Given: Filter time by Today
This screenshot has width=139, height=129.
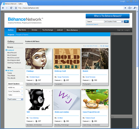Looking at the screenshot, I should pos(10,73).
